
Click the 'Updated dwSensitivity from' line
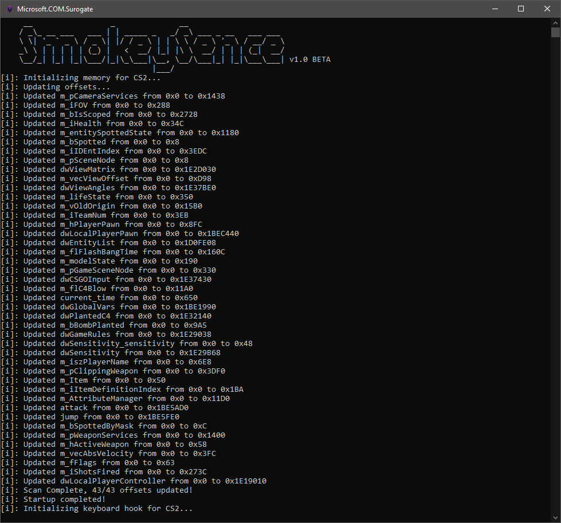coord(111,353)
